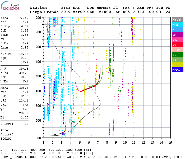Click the IGA value 03+
Viewport: 185px width, 159px height.
(x=160, y=12)
